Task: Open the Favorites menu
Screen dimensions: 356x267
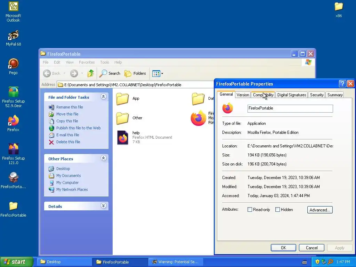Action: coord(87,62)
